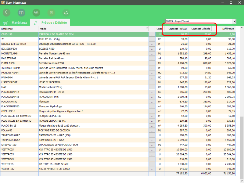Image resolution: width=244 pixels, height=183 pixels.
Task: Click the Différence column header
Action: click(228, 29)
